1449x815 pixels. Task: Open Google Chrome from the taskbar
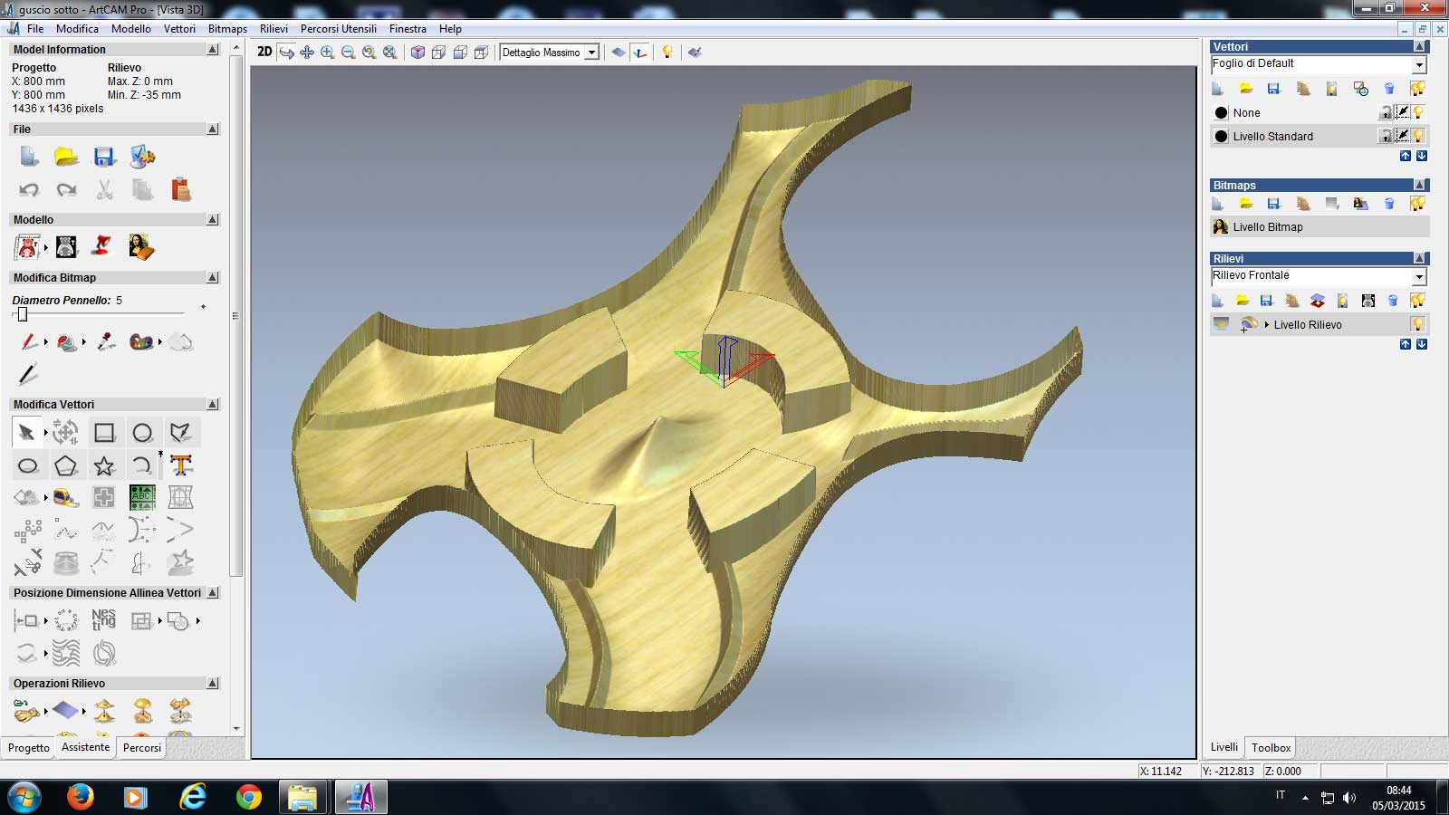tap(248, 797)
